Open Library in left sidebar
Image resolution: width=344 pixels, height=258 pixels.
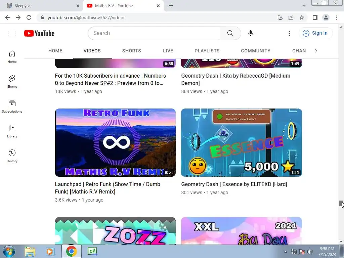(12, 131)
